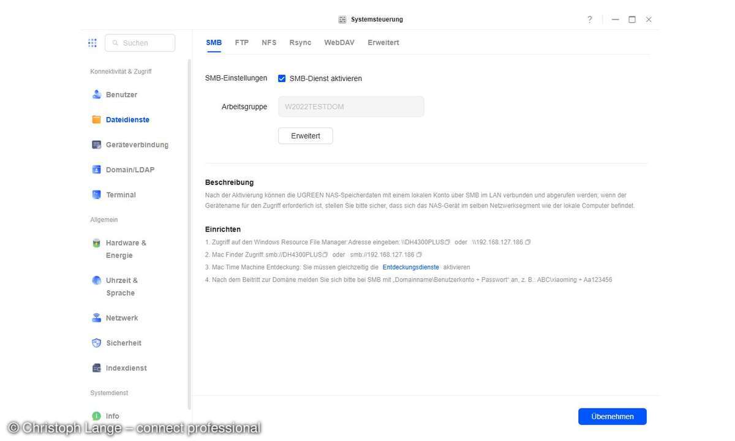Select the Domain/LDAP icon
Screen dimensions: 735x441
(x=96, y=170)
